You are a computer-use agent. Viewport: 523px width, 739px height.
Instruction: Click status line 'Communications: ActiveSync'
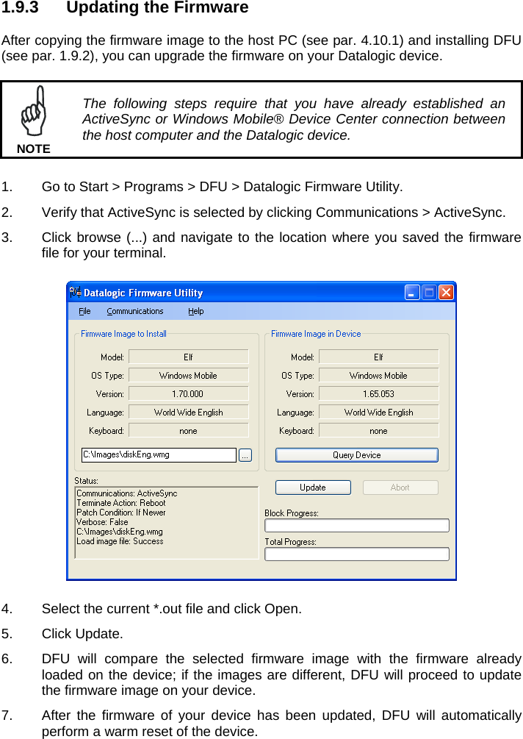[x=126, y=493]
